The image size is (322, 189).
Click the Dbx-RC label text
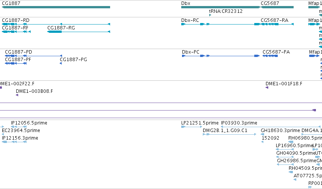pyautogui.click(x=190, y=20)
